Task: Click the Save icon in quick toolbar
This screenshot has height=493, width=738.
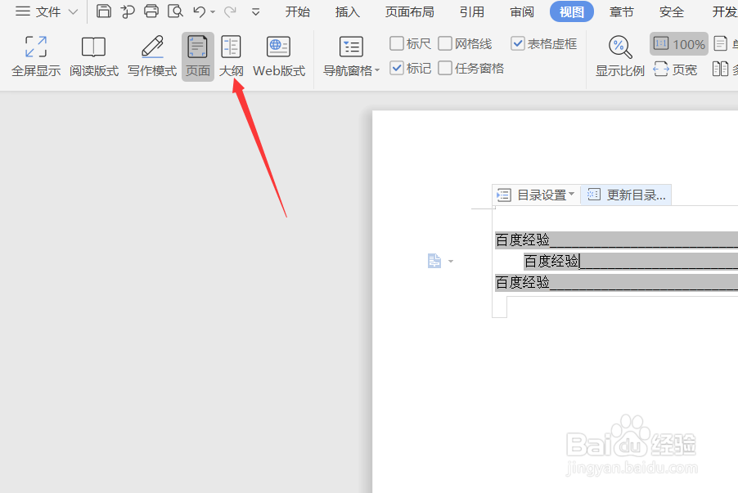Action: (104, 11)
